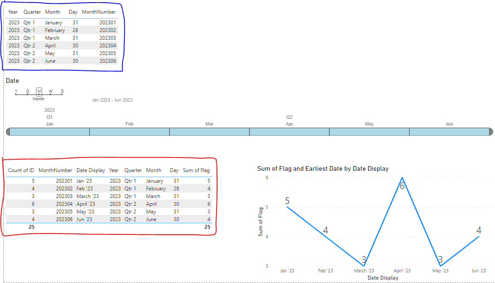
Task: Select 202304 cell in top table
Action: [108, 46]
